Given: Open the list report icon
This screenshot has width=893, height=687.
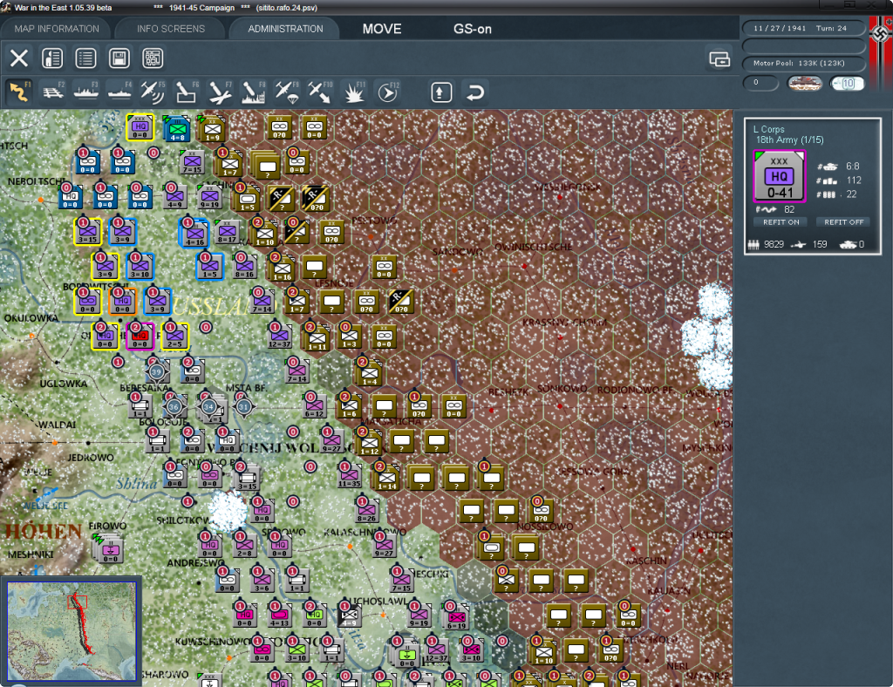Looking at the screenshot, I should tap(86, 58).
